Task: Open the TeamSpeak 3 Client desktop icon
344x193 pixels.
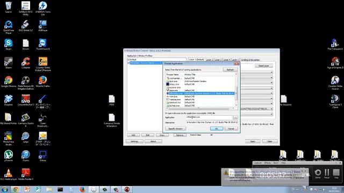Action: (x=335, y=101)
